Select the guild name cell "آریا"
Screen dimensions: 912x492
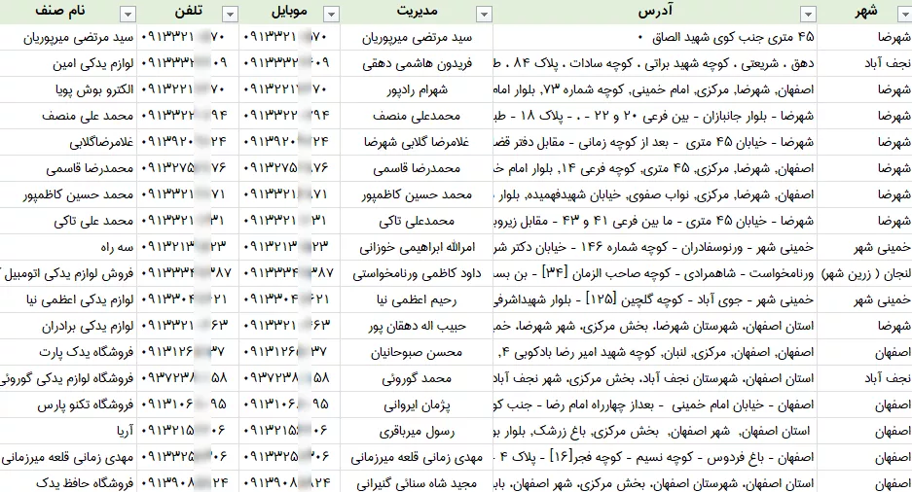(68, 431)
